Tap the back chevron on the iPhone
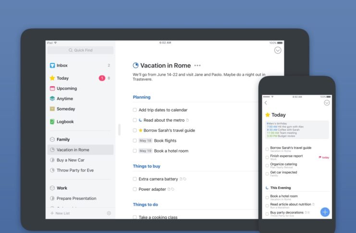This screenshot has width=356, height=233. [x=266, y=103]
